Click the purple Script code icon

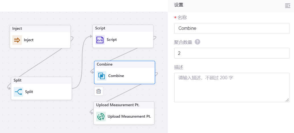[100, 40]
